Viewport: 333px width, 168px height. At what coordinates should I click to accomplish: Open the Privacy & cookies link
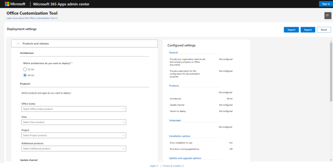172,166
